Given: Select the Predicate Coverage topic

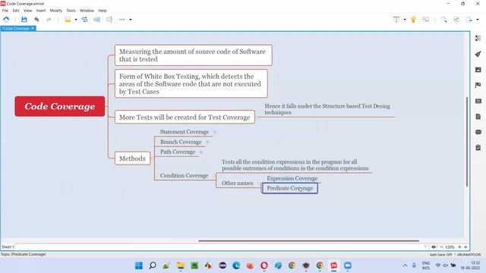Looking at the screenshot, I should (290, 188).
